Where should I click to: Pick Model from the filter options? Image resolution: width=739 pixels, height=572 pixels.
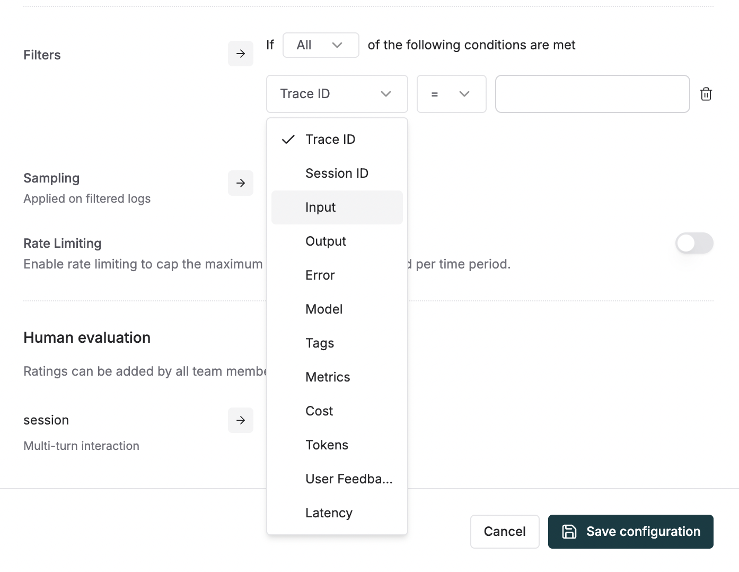[x=324, y=309]
